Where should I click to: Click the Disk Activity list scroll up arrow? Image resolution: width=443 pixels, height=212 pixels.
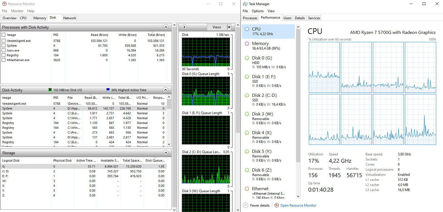pos(169,97)
